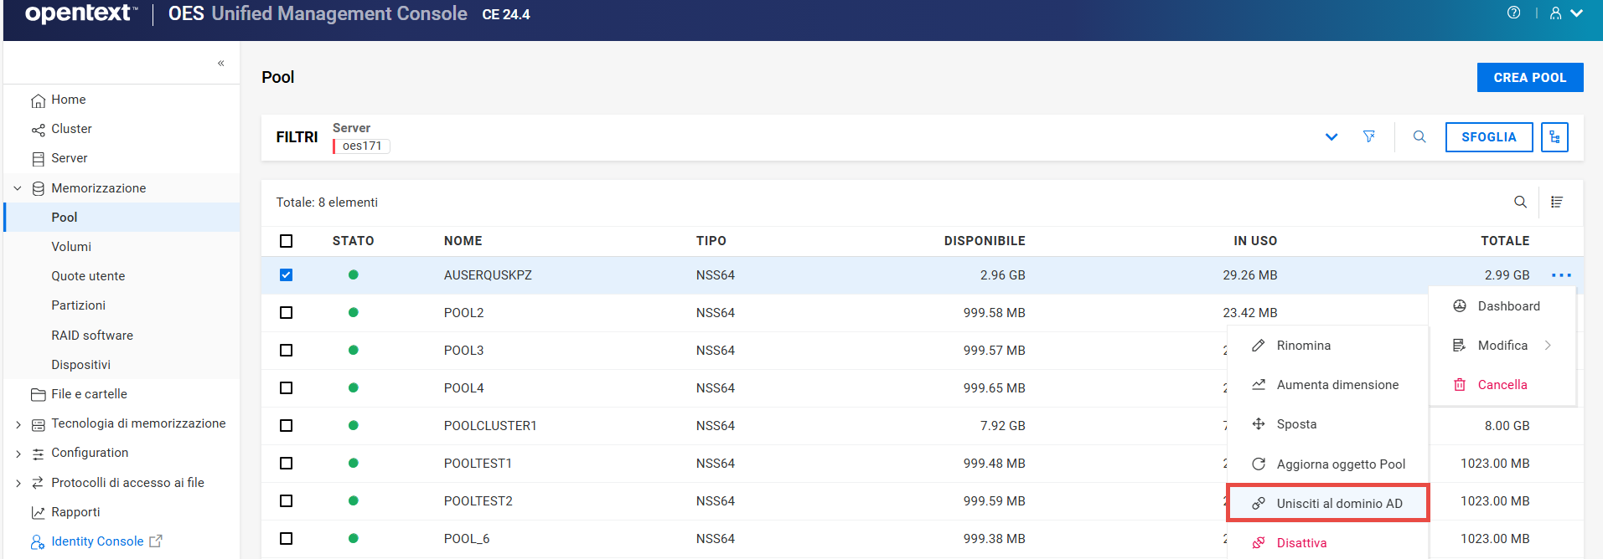The height and width of the screenshot is (559, 1603).
Task: Click the search icon in filters bar
Action: (x=1419, y=136)
